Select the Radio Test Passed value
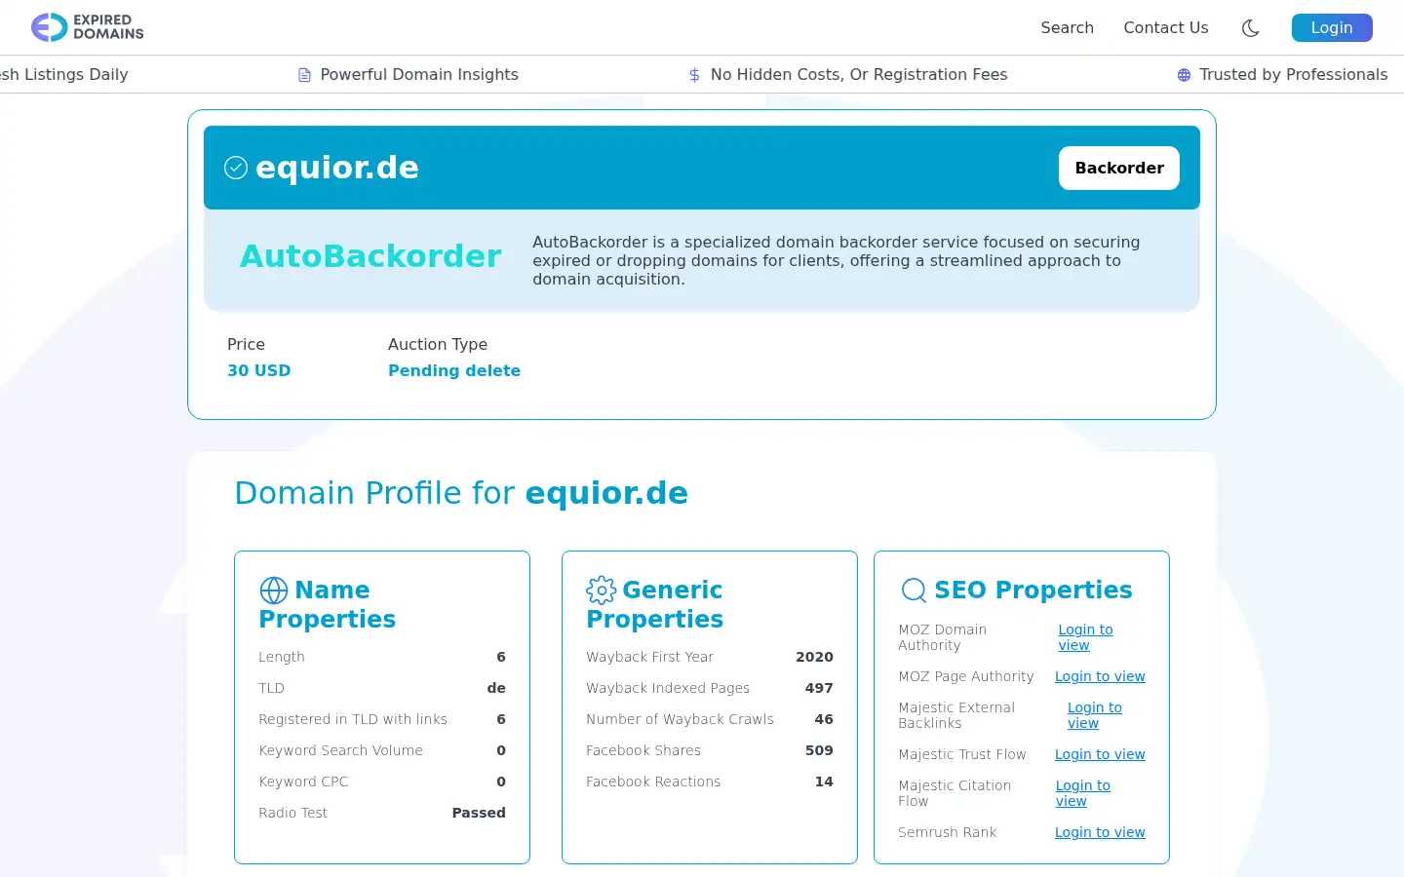This screenshot has height=877, width=1404. (479, 813)
